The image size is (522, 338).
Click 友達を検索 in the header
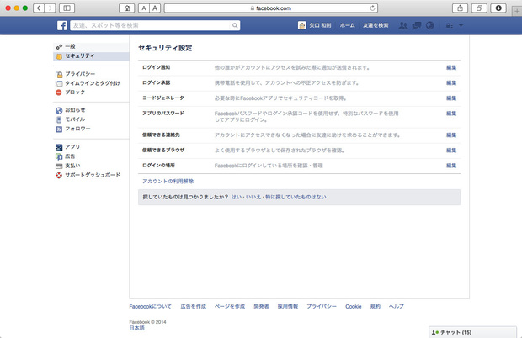pos(376,25)
